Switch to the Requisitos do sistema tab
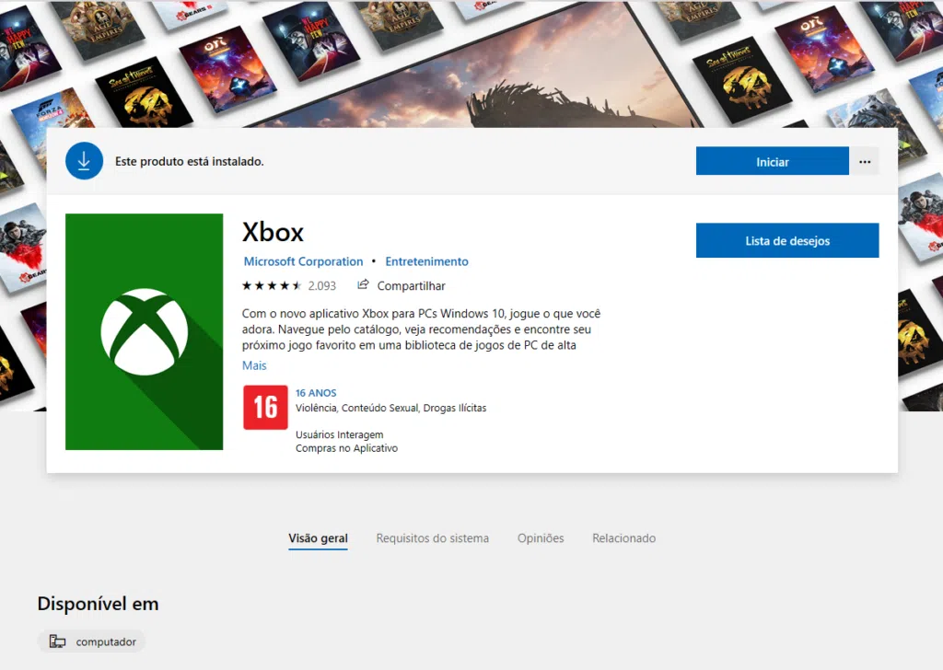943x670 pixels. [432, 537]
